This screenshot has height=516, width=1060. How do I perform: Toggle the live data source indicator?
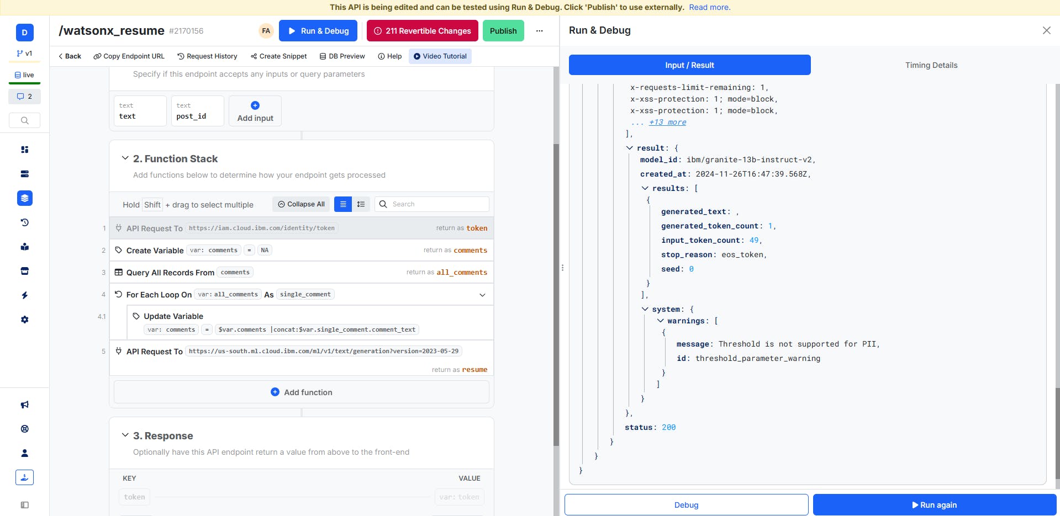click(x=24, y=75)
